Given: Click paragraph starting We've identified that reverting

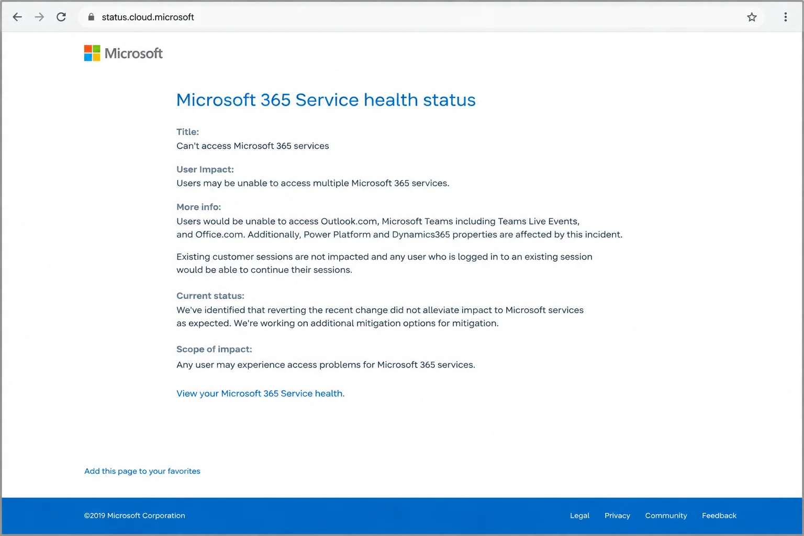Looking at the screenshot, I should click(380, 317).
